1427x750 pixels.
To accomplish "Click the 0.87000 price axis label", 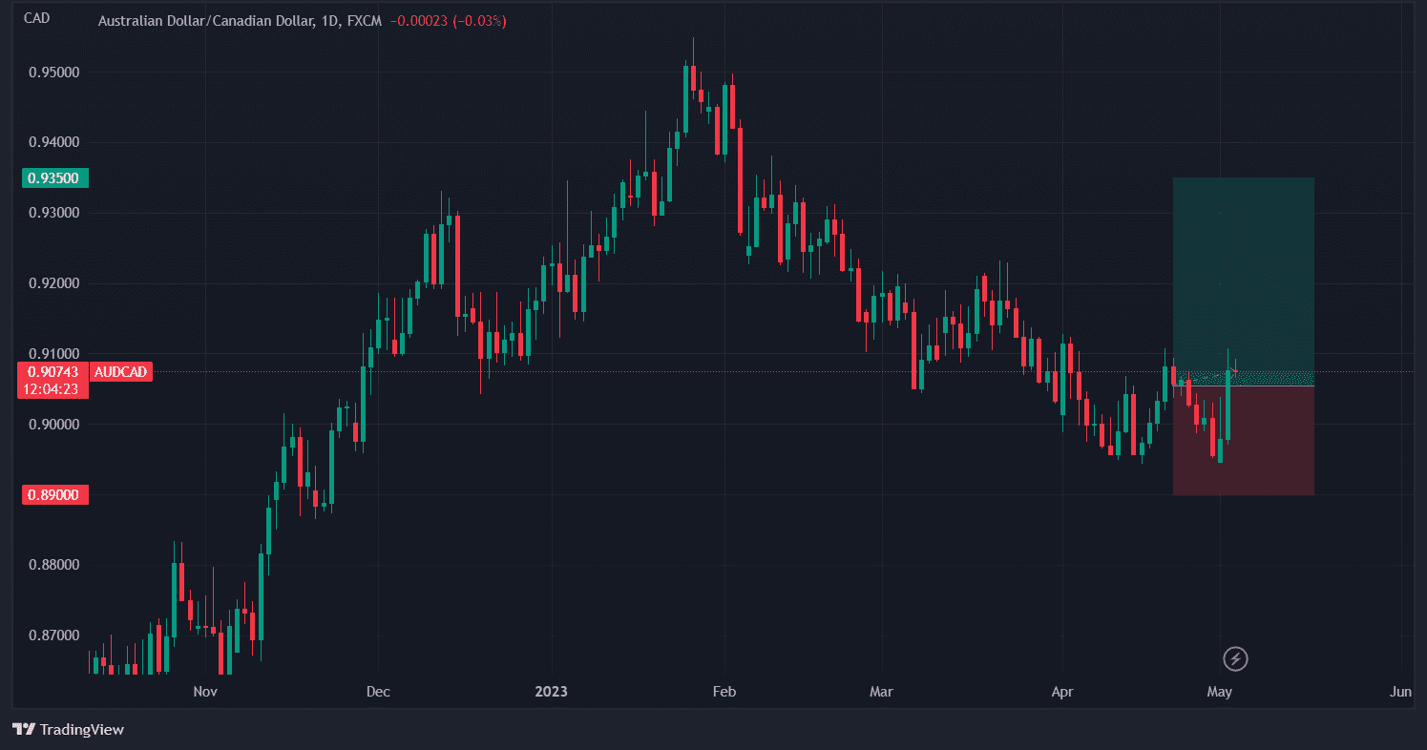I will tap(53, 635).
